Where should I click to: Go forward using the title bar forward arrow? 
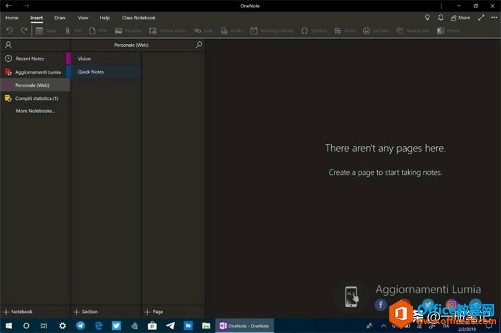[x=26, y=6]
